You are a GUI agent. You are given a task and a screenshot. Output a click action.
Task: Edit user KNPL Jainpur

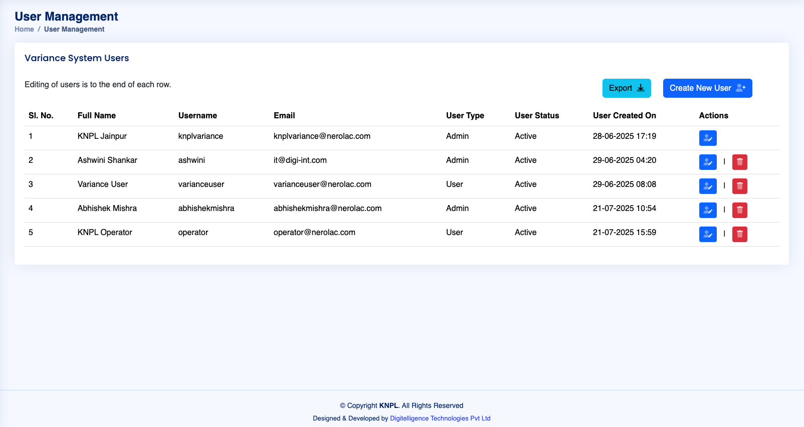pyautogui.click(x=708, y=138)
